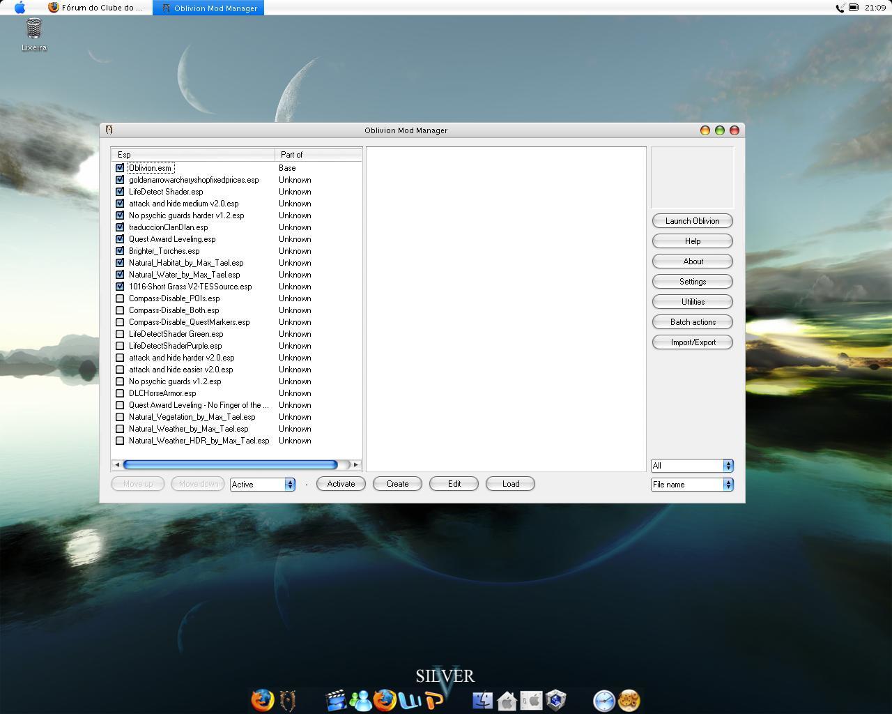
Task: Toggle attack and hide medium v2.0.esp
Action: click(120, 204)
